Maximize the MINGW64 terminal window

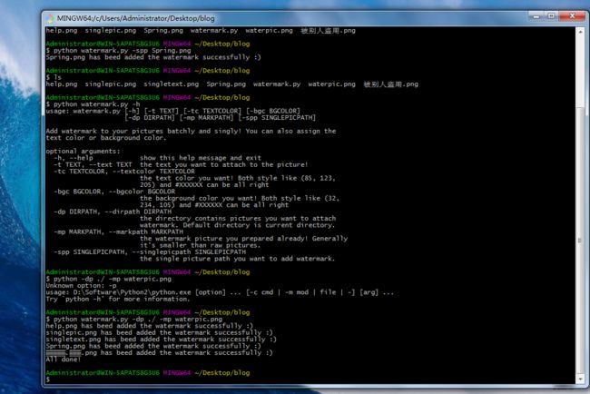(551, 16)
